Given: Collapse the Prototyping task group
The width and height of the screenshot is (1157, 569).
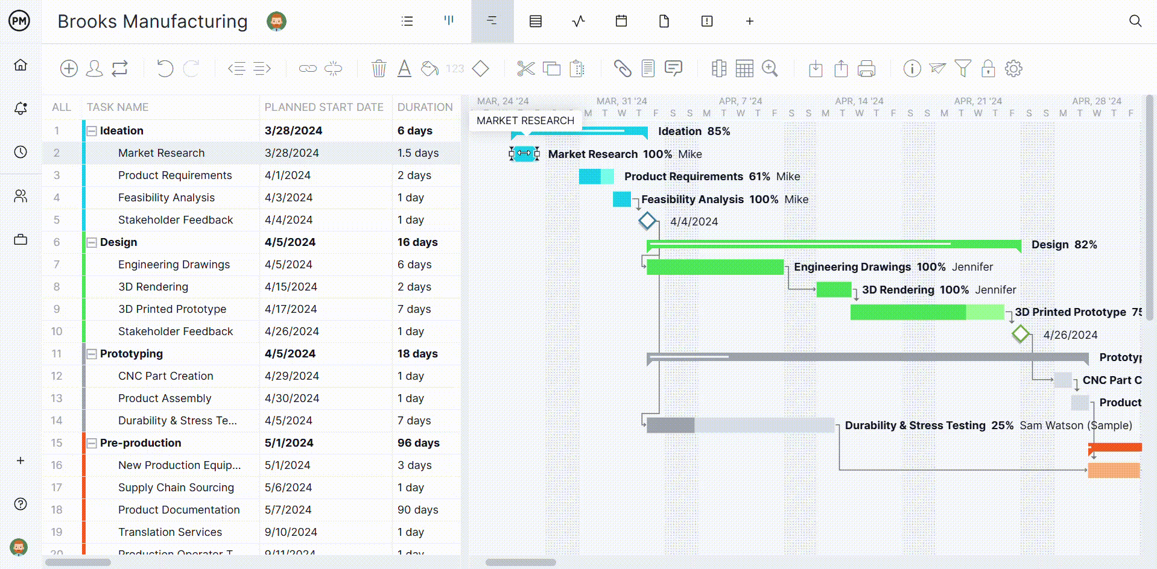Looking at the screenshot, I should coord(92,354).
